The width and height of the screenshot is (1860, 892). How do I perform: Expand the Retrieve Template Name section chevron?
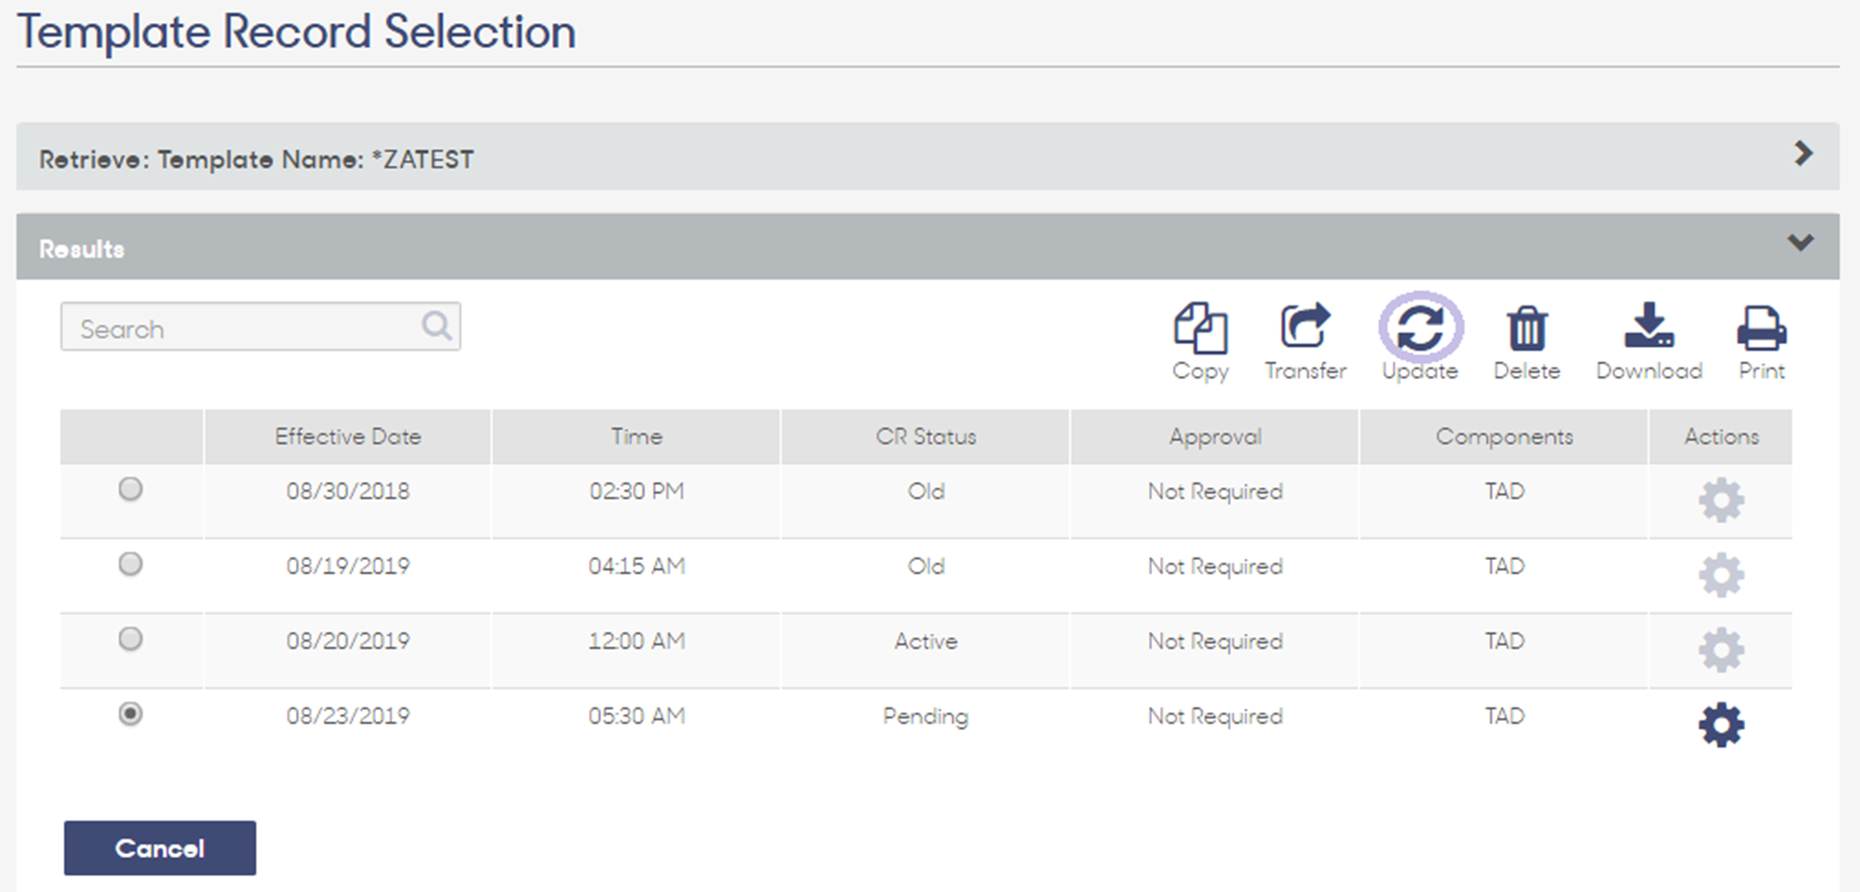coord(1803,154)
